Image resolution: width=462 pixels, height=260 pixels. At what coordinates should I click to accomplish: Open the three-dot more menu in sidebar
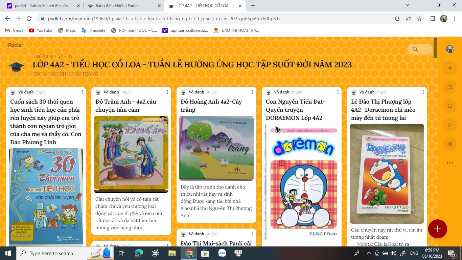click(x=449, y=163)
